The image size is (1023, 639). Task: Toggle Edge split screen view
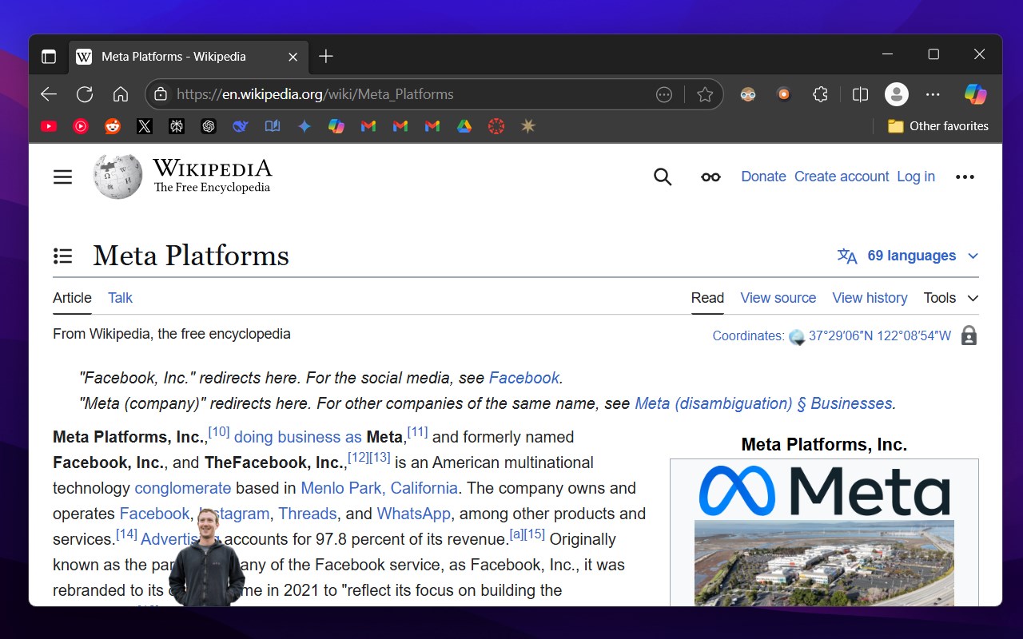click(x=860, y=94)
